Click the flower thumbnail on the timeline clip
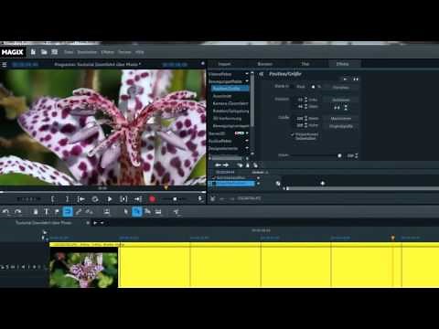The image size is (439, 329). click(84, 268)
